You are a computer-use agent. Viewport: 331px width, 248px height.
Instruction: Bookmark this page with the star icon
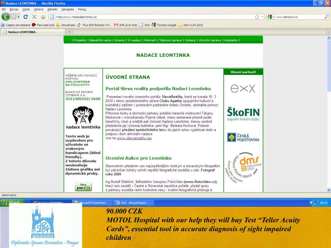(x=257, y=17)
